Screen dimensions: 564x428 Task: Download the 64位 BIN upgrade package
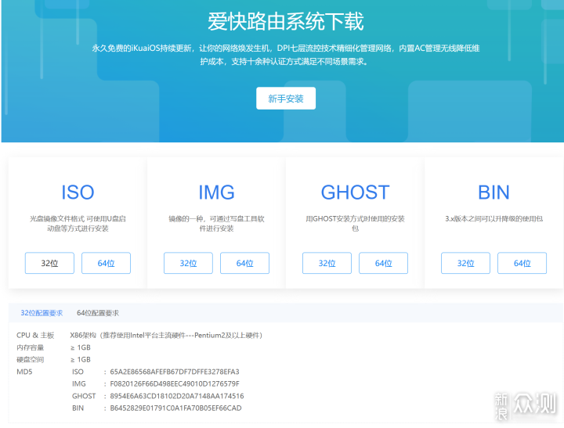[522, 264]
